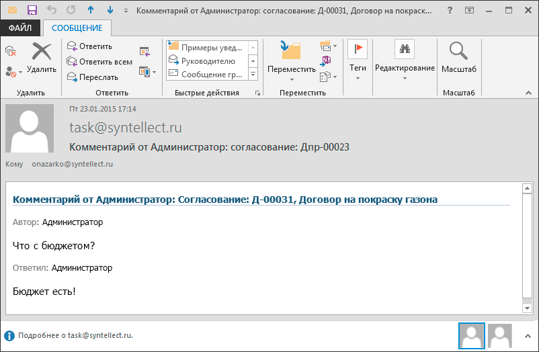Select quick action Руководителю
Viewport: 539px width, 352px height.
[x=208, y=61]
